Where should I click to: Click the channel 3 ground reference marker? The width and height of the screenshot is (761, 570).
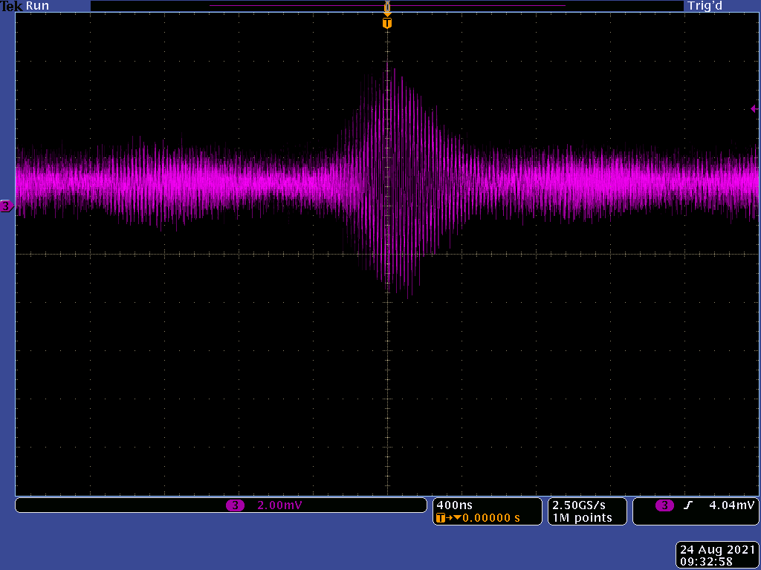point(6,206)
